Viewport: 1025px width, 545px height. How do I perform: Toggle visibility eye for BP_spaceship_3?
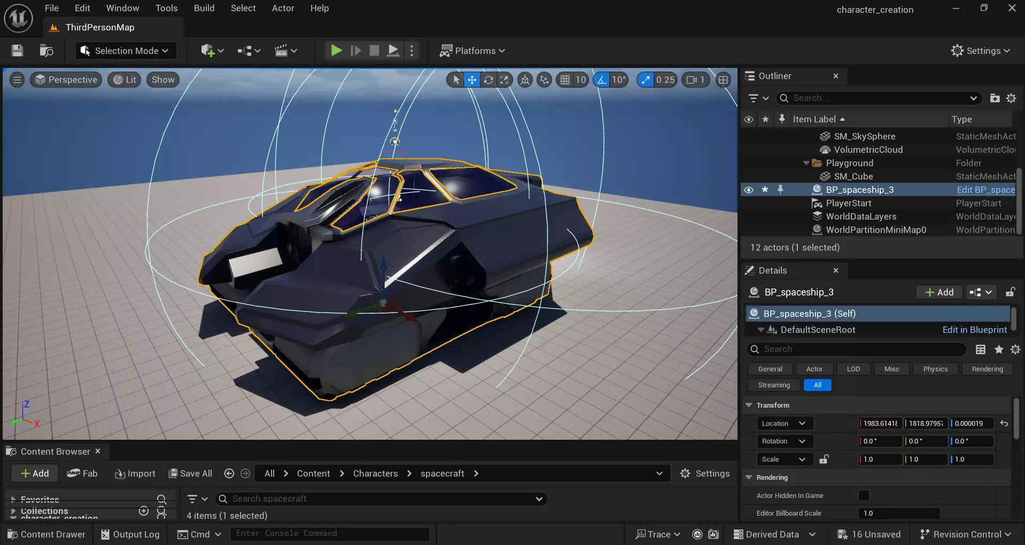(x=749, y=190)
